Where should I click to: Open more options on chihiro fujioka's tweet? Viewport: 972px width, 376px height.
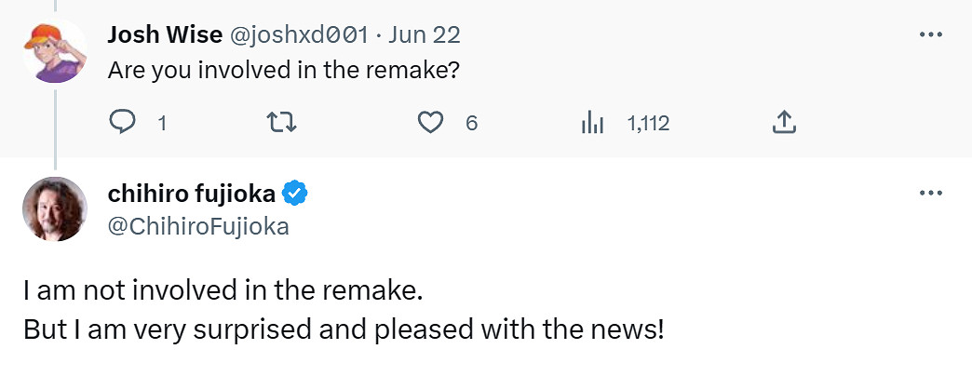click(931, 193)
